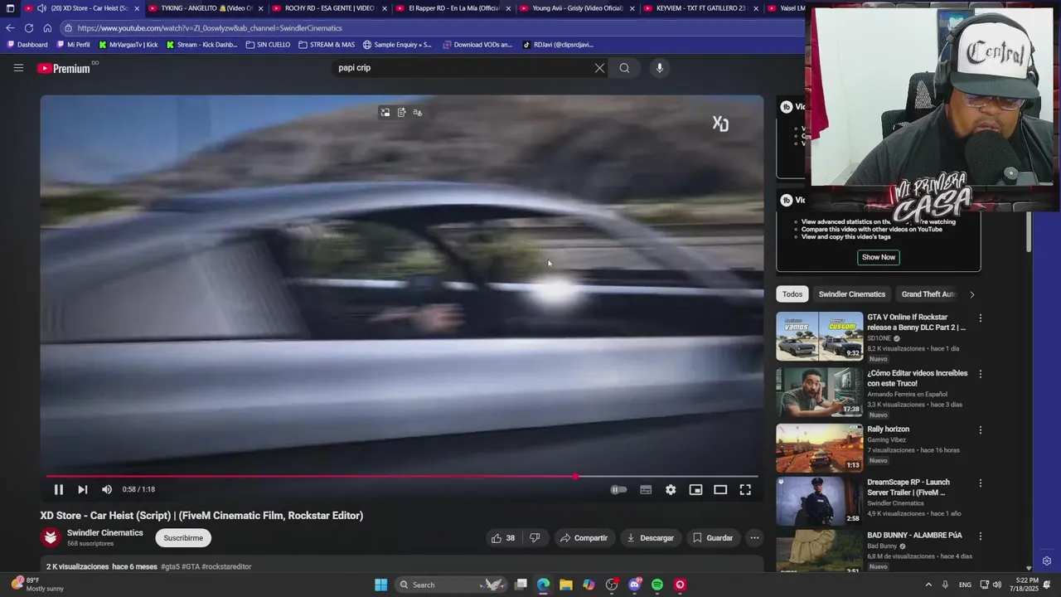Screen dimensions: 1061x597
Task: Click the first overlay icon atop the video
Action: [x=385, y=113]
